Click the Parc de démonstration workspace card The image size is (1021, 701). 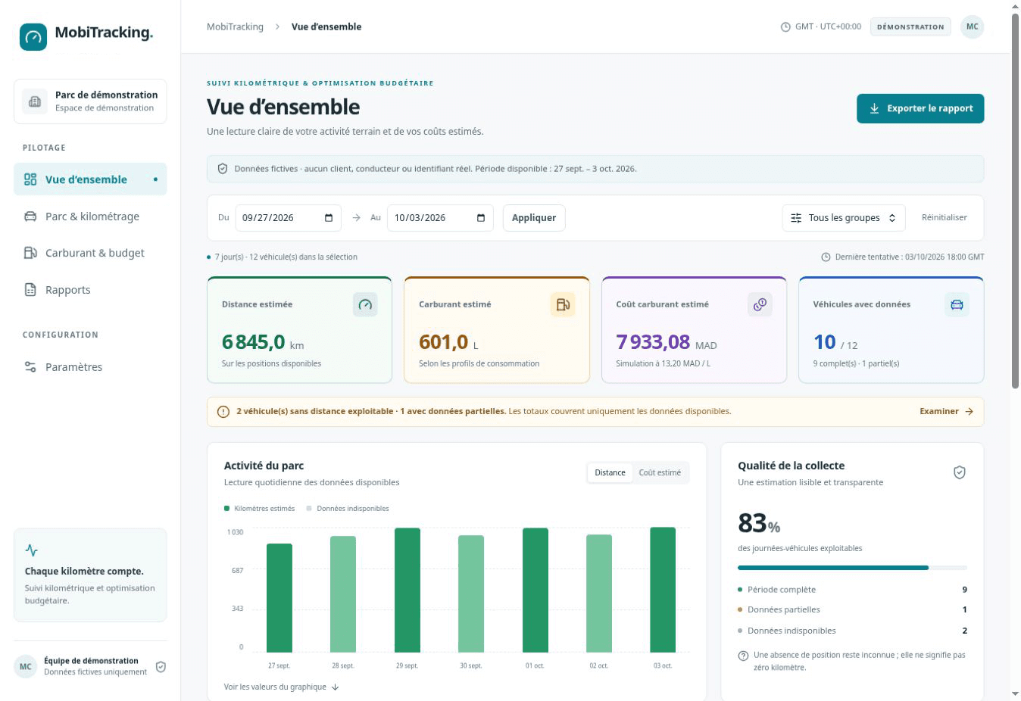pyautogui.click(x=90, y=101)
